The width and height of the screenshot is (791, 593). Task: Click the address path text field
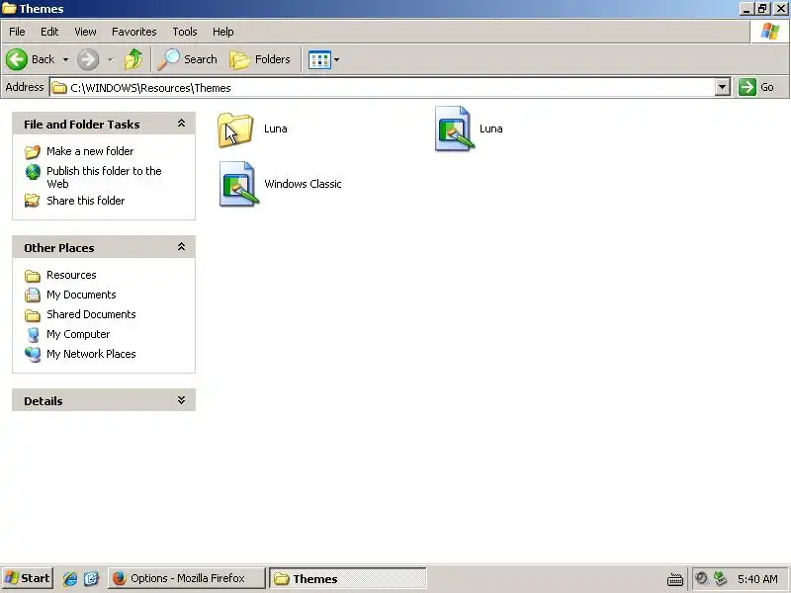pyautogui.click(x=383, y=88)
